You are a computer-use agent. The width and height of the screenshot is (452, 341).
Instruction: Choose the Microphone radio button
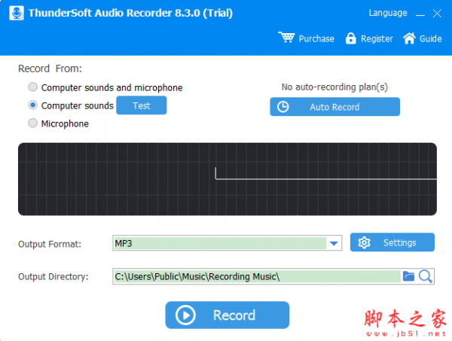coord(33,123)
